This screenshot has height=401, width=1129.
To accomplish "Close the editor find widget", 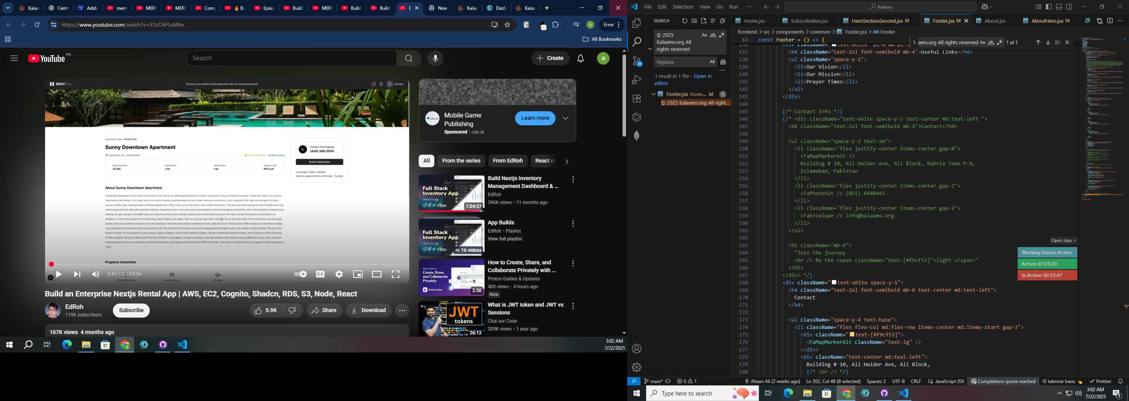I will tap(1067, 42).
